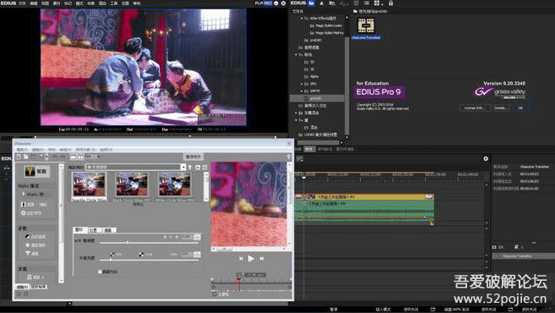555x313 pixels.
Task: Collapse the GPU folder arrow in effects tree
Action: pyautogui.click(x=302, y=84)
